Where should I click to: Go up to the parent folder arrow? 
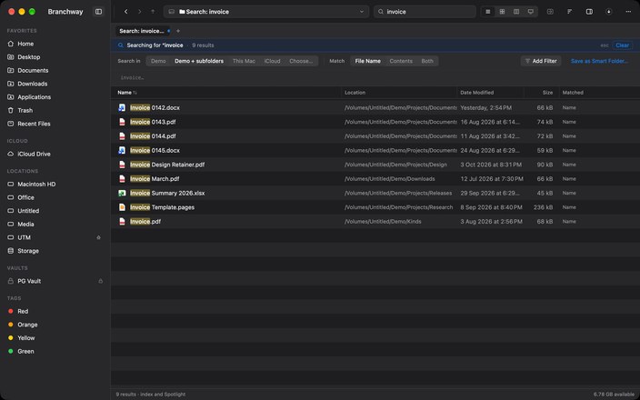click(153, 12)
